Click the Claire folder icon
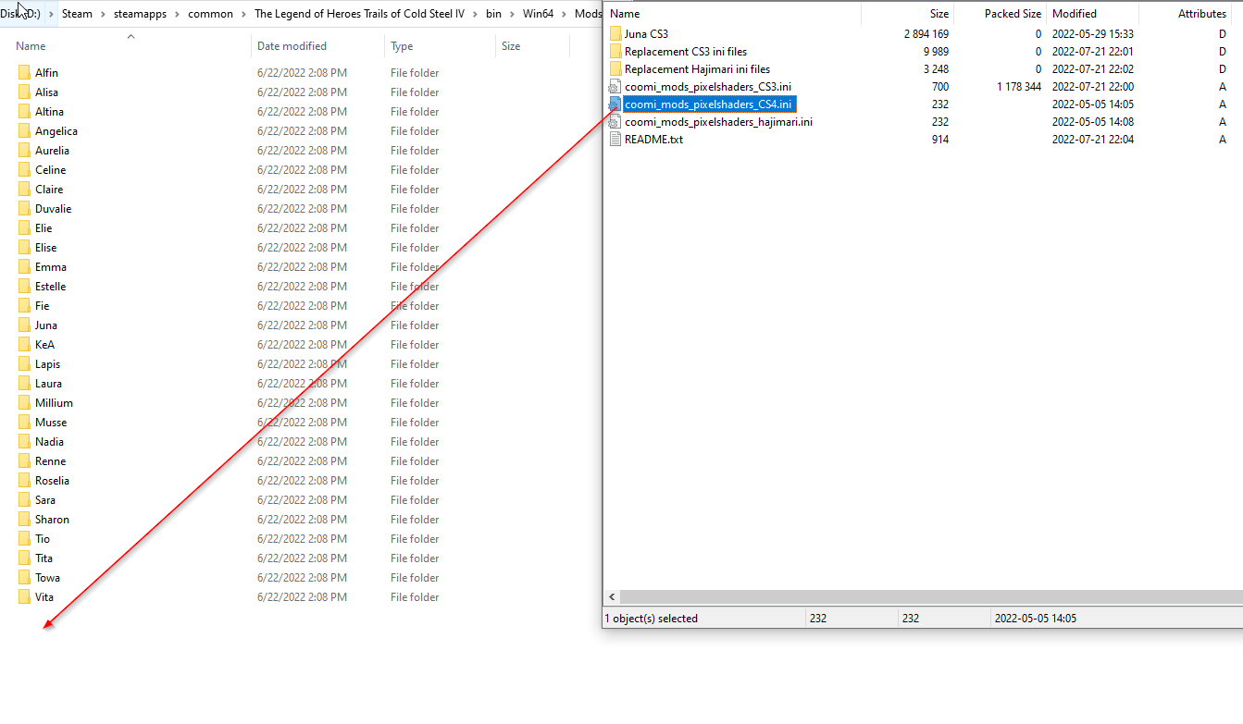The image size is (1243, 724). coord(24,189)
